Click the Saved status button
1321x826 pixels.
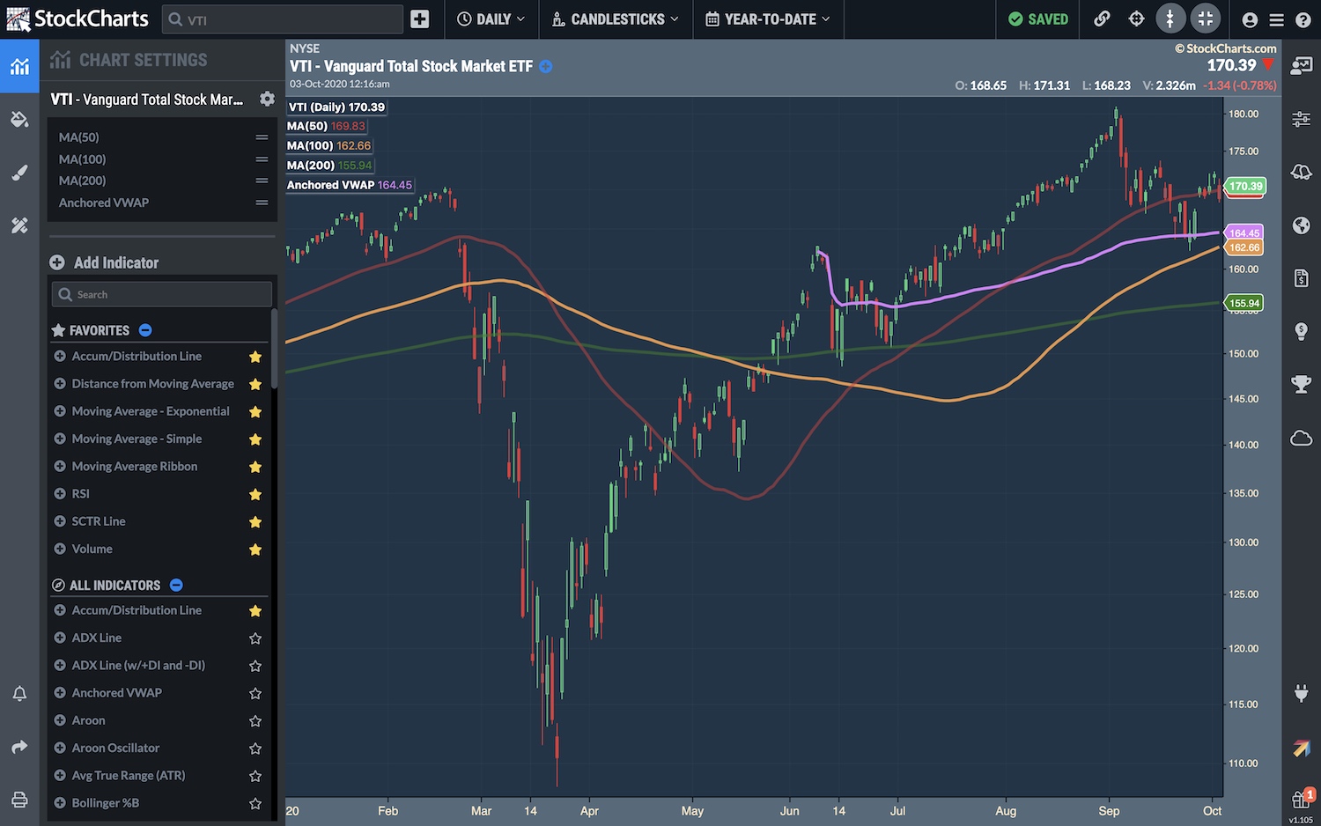[1037, 19]
